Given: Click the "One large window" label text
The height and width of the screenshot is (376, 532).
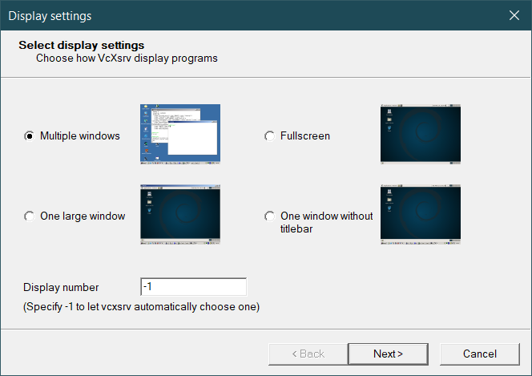Looking at the screenshot, I should point(83,216).
